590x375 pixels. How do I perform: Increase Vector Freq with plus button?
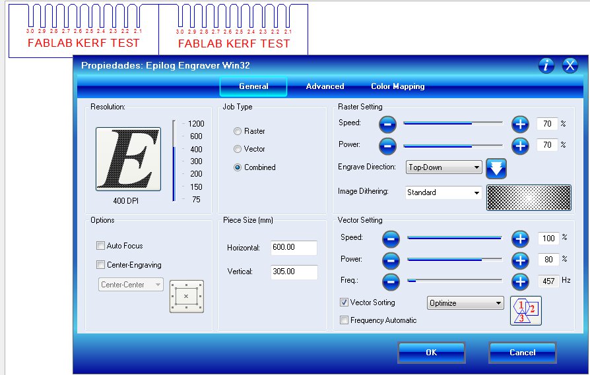coord(521,282)
